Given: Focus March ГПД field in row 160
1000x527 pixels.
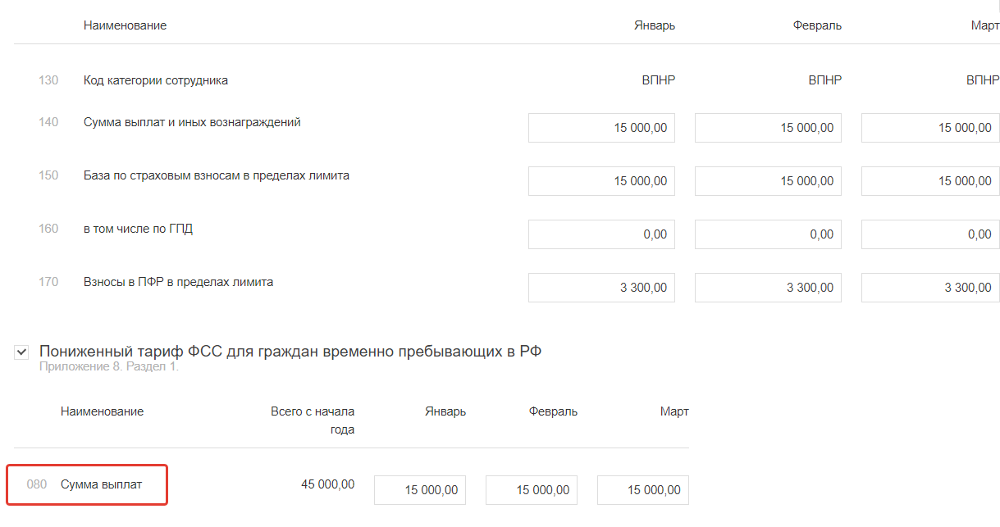Looking at the screenshot, I should tap(930, 234).
